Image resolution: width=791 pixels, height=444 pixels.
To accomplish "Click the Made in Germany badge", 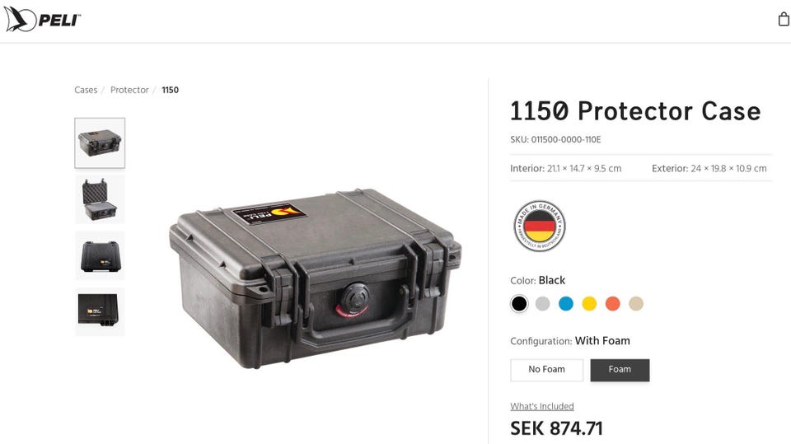I will click(x=539, y=226).
